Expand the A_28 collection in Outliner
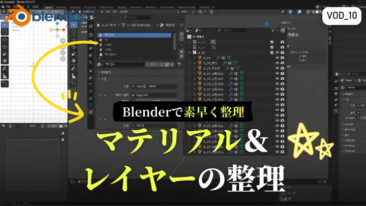The height and width of the screenshot is (206, 366). click(x=190, y=47)
